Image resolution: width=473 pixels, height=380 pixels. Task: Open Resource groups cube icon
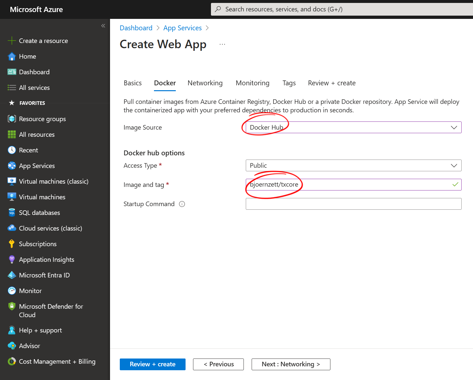coord(12,119)
